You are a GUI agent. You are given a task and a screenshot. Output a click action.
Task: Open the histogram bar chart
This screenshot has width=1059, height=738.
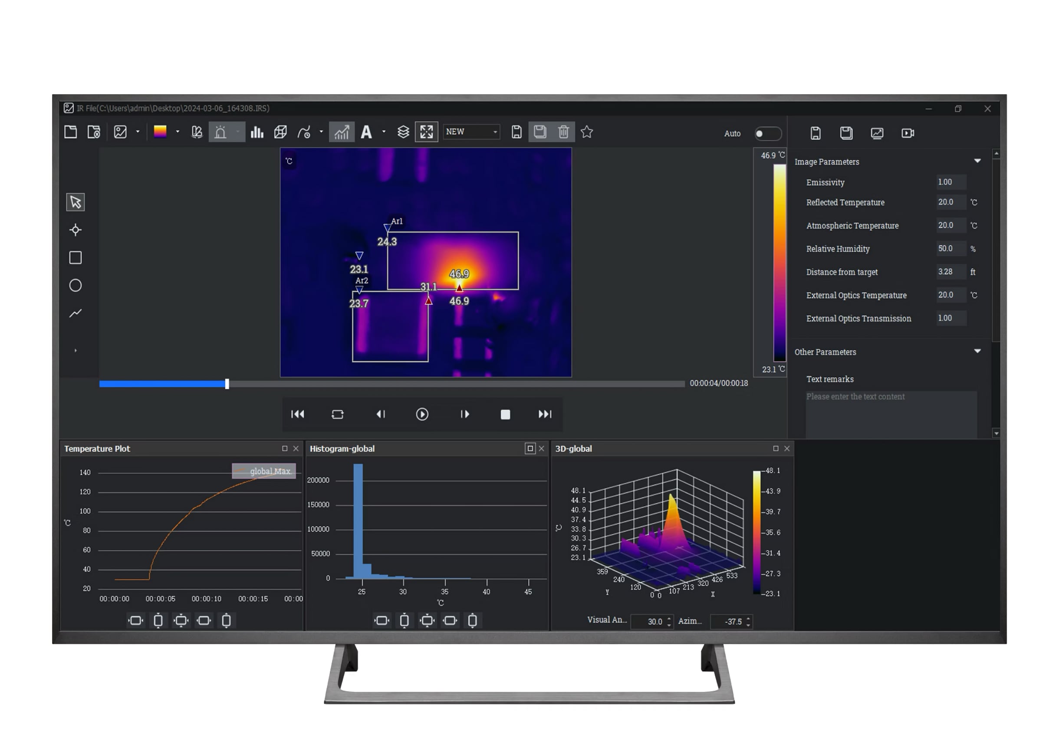coord(257,132)
